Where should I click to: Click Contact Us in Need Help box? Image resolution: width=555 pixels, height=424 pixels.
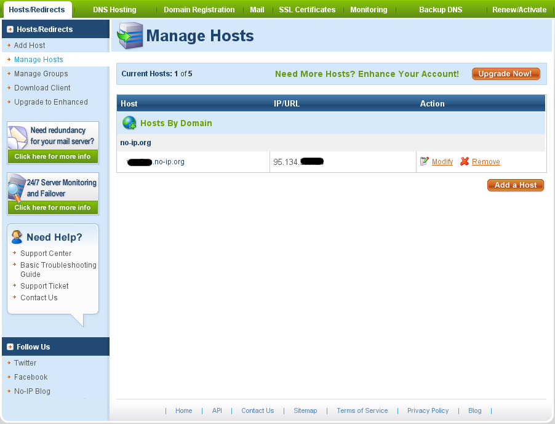coord(39,298)
